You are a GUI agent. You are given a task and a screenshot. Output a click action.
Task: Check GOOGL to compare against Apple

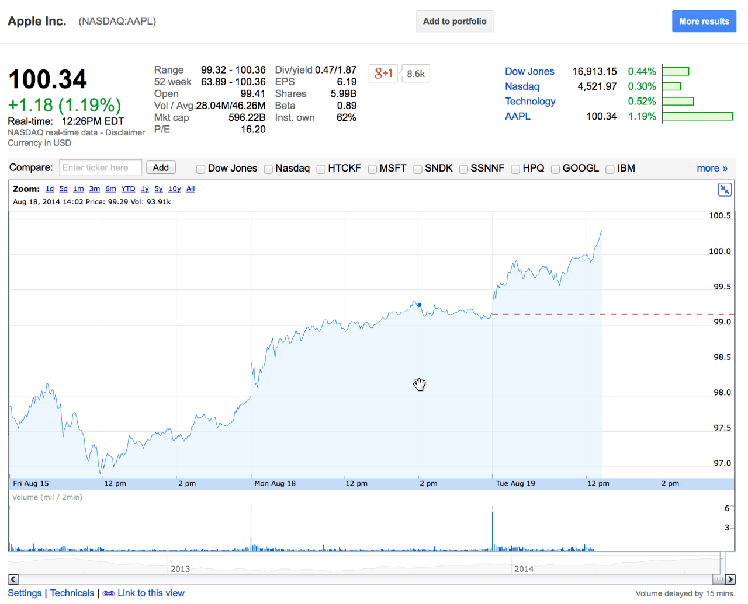(x=555, y=169)
